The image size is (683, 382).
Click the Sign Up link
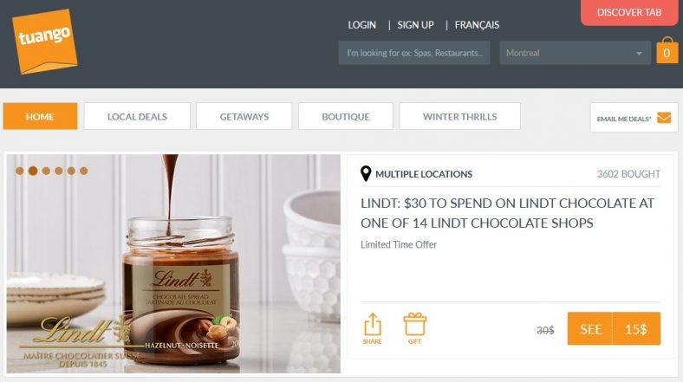415,25
